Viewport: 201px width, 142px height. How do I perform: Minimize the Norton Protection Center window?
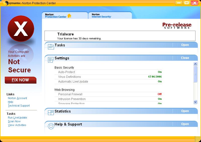pyautogui.click(x=179, y=3)
